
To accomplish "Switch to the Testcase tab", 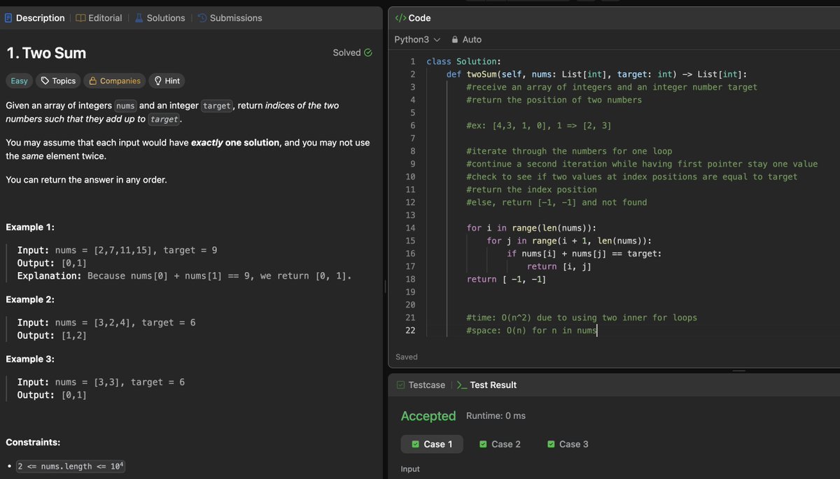I will 421,385.
